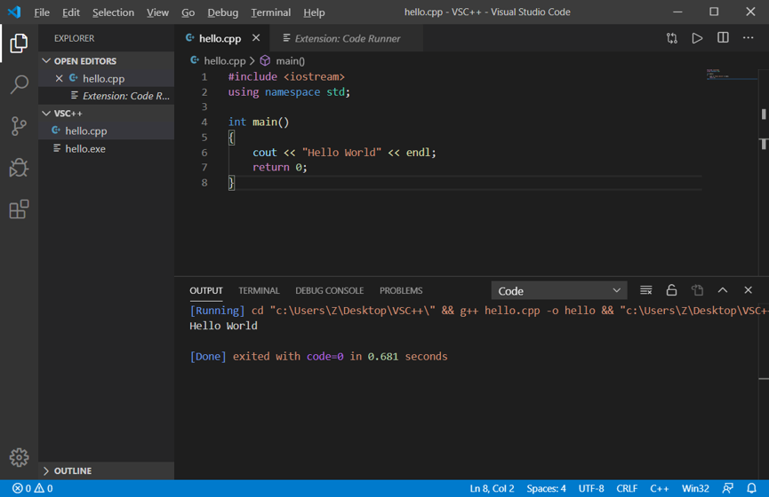Click Win32 configuration in status bar
Screen dimensions: 769x497
(695, 488)
